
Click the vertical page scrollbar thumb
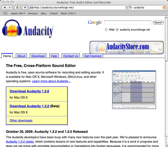167,39
